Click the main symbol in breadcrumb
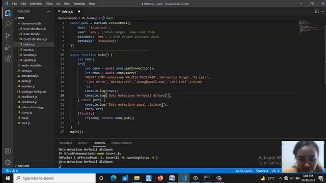The height and width of the screenshot is (183, 326). [107, 18]
